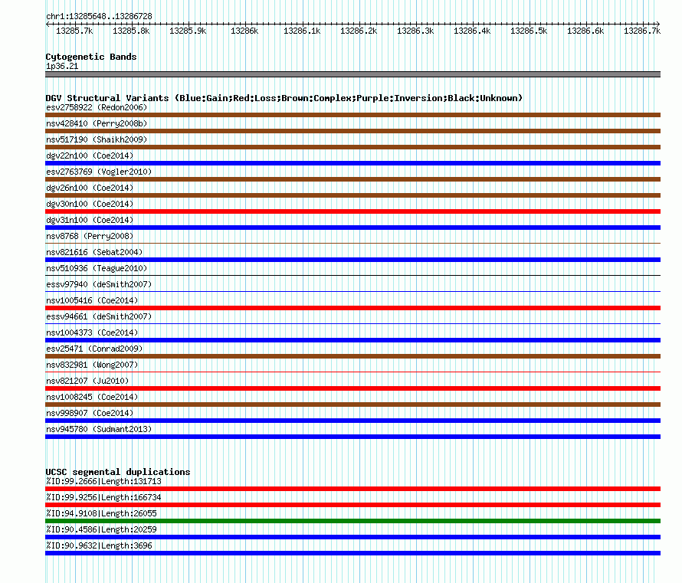Click the red bar under nsv1005416
The width and height of the screenshot is (682, 583).
coord(352,308)
